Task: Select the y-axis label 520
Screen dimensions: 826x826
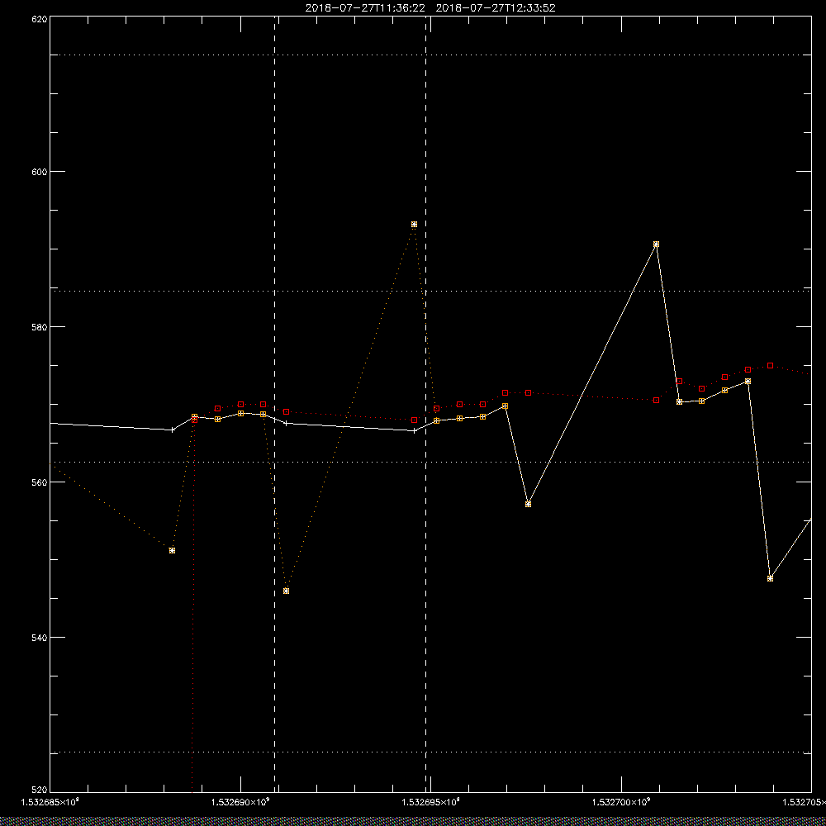Action: (x=40, y=790)
